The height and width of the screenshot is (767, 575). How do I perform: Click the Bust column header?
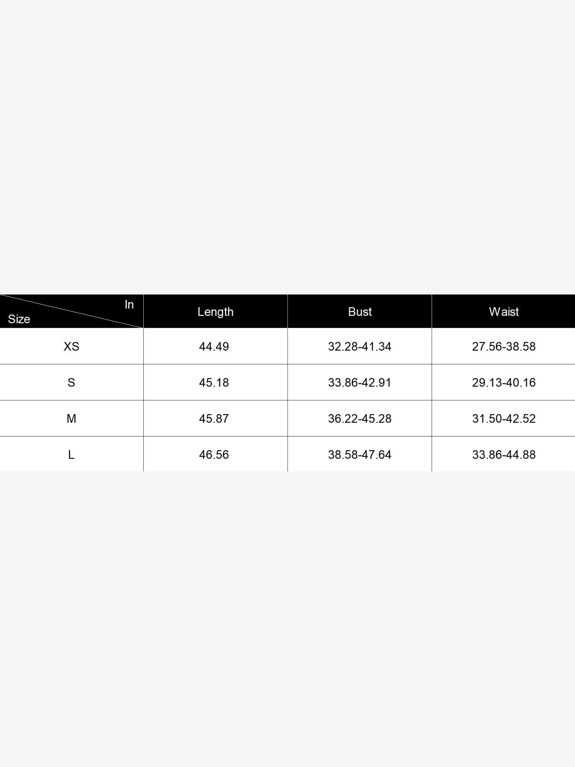pyautogui.click(x=360, y=312)
